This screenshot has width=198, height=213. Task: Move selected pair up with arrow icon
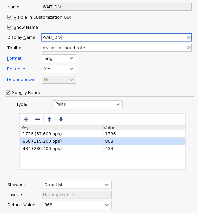(49, 119)
